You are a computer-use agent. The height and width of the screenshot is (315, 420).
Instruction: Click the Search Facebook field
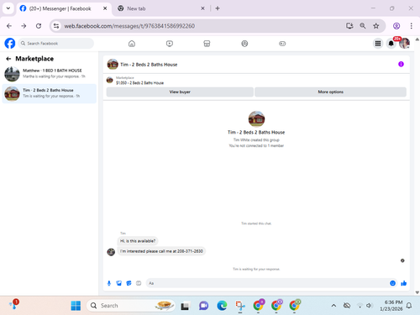coord(56,44)
